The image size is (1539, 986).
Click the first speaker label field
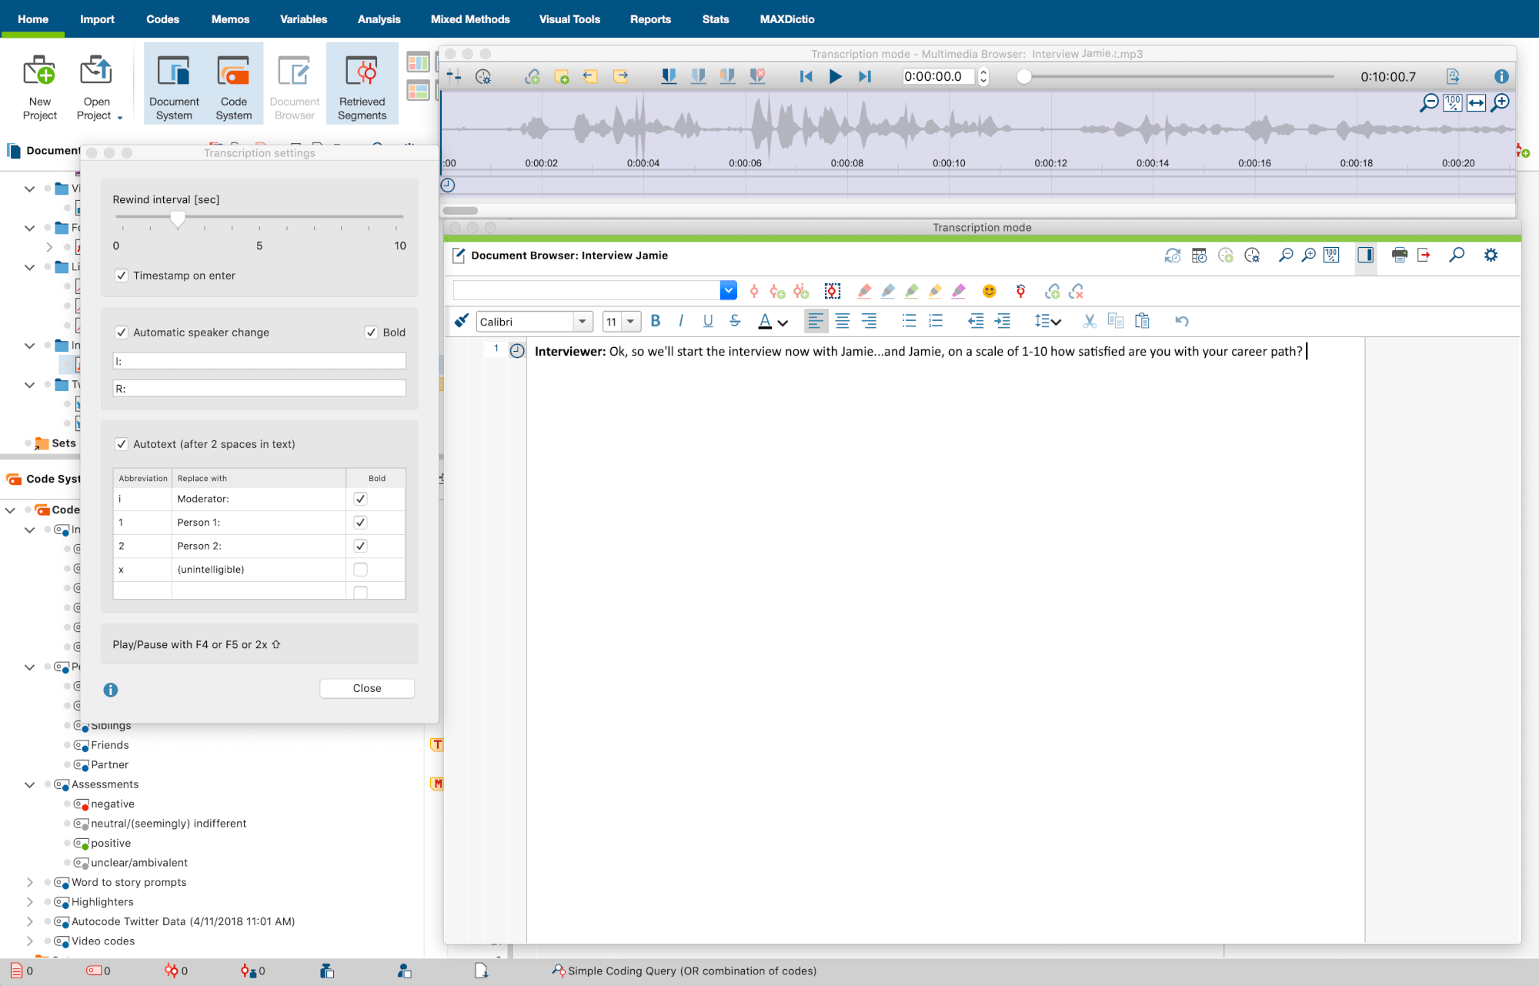click(259, 361)
